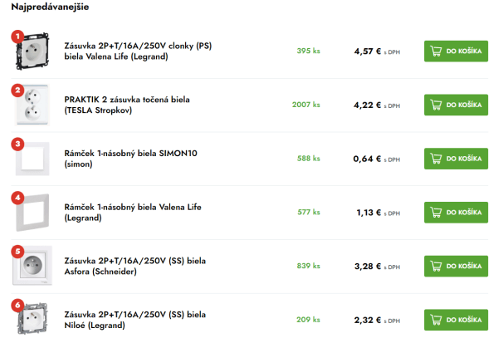498x343 pixels.
Task: Open SIMON10 white frame image
Action: (32, 159)
